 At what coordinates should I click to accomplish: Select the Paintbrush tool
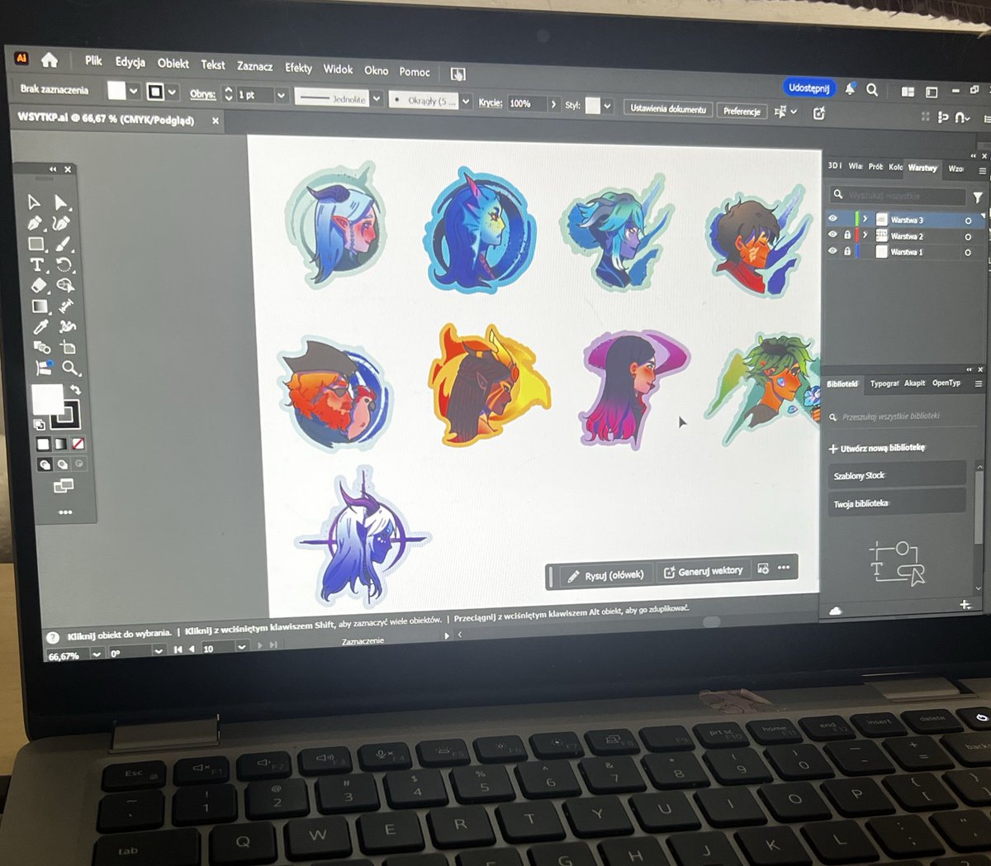point(63,243)
